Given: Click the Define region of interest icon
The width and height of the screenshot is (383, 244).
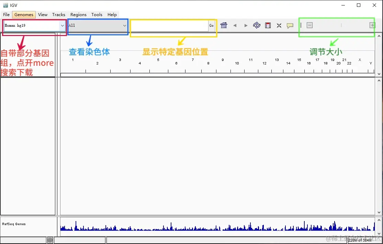Looking at the screenshot, I should pyautogui.click(x=268, y=25).
